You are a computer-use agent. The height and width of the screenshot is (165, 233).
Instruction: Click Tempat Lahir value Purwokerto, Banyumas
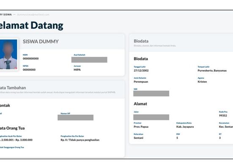[x=212, y=70]
